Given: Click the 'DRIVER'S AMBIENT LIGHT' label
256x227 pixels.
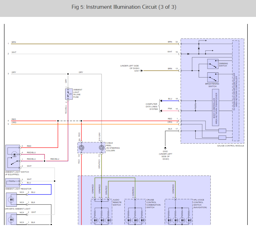Looking at the screenshot, I should pyautogui.click(x=17, y=209).
